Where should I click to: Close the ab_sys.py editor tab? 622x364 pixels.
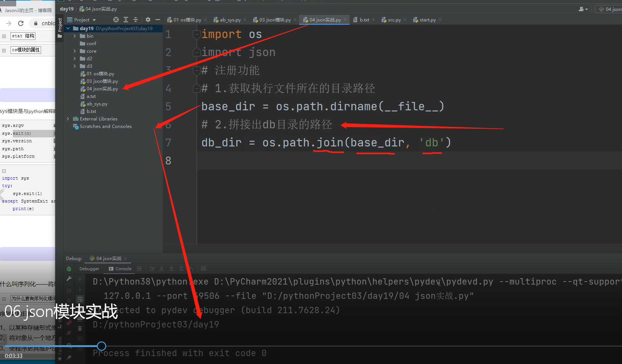pos(245,20)
